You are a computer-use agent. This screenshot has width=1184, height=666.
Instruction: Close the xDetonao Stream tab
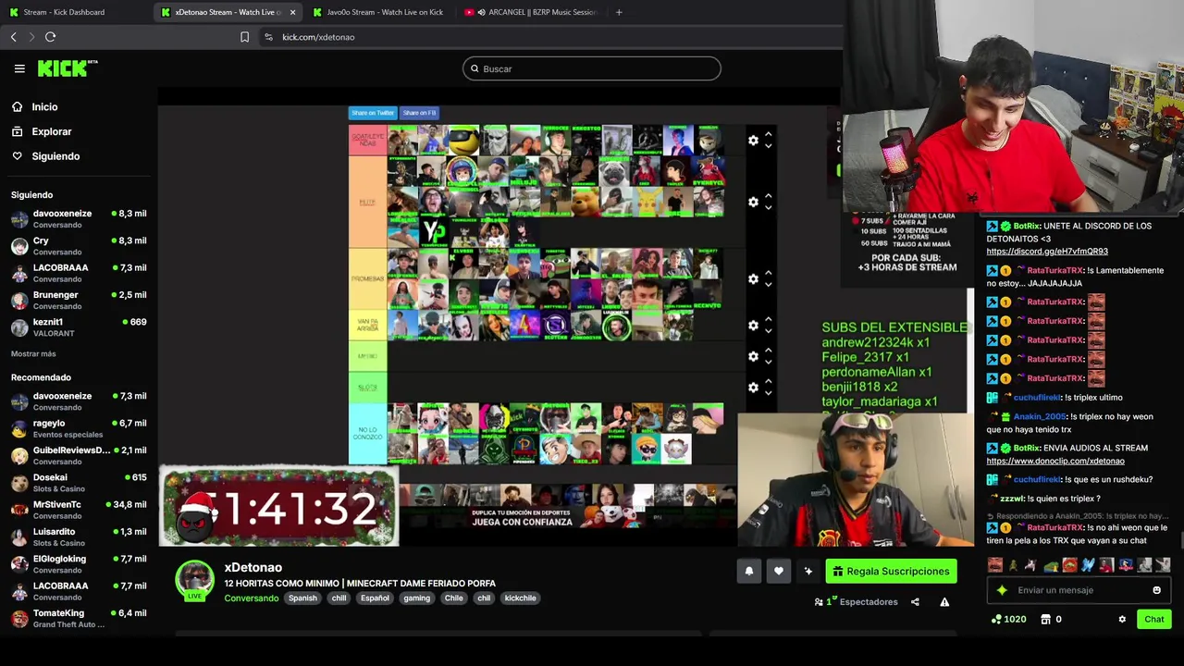pos(292,12)
